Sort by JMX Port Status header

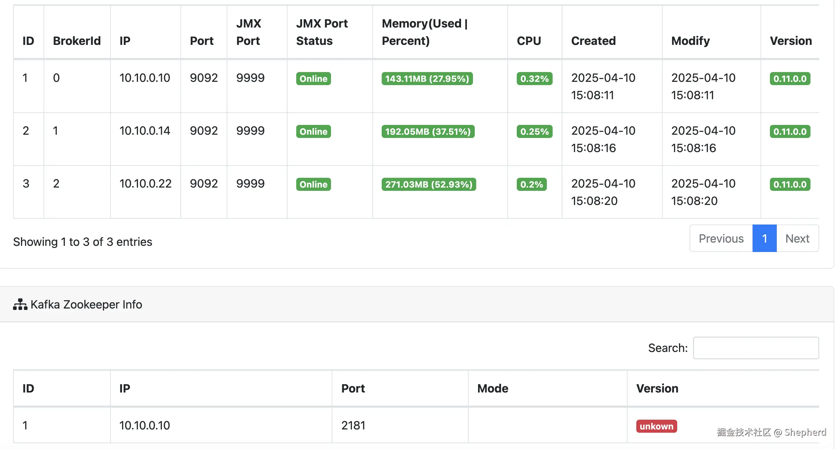(322, 32)
